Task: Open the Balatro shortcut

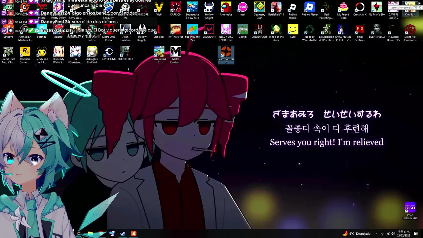Action: pos(58,31)
